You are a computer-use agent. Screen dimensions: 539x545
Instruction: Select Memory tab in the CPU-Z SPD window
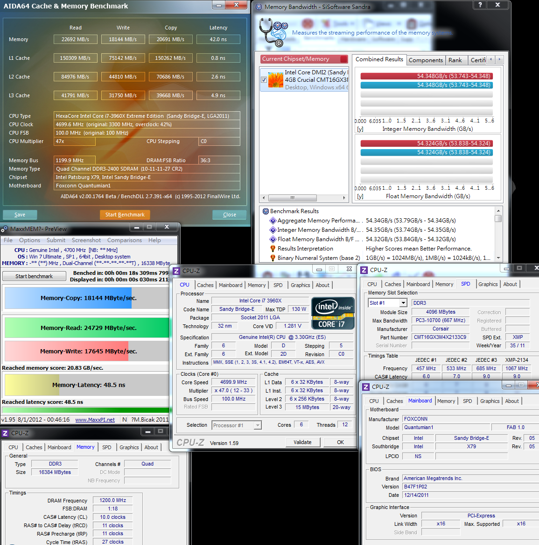click(x=444, y=284)
